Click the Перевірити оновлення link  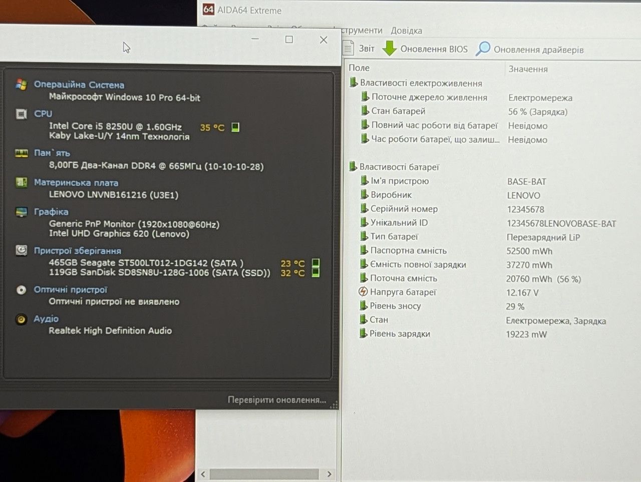[x=277, y=400]
